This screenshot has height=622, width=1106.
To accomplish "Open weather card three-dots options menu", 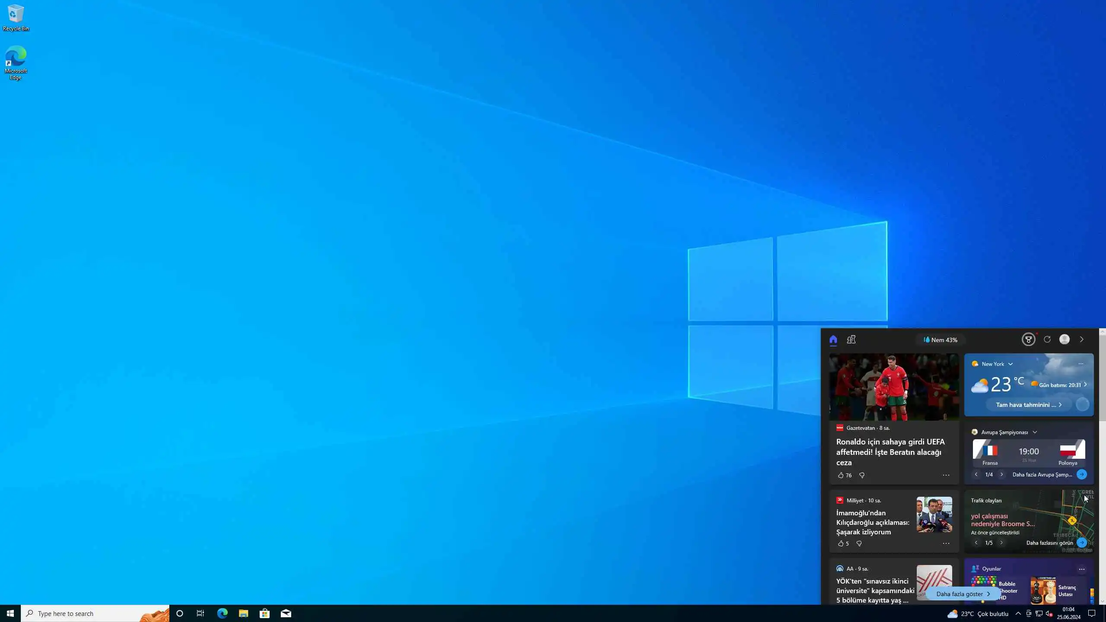I will coord(1081,364).
